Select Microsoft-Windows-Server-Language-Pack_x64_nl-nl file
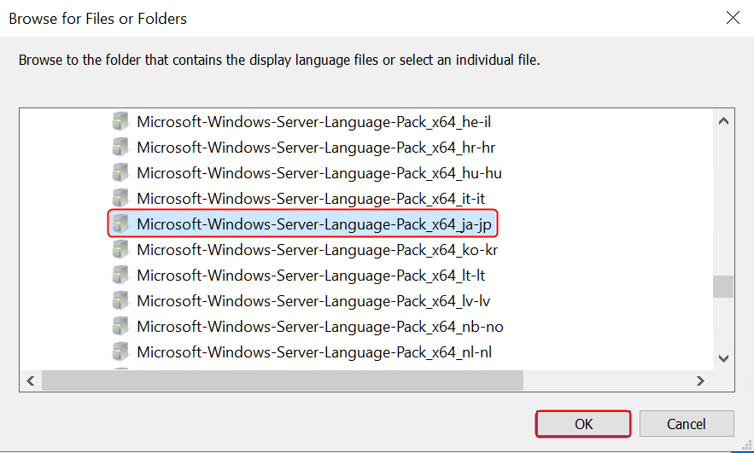 coord(314,352)
